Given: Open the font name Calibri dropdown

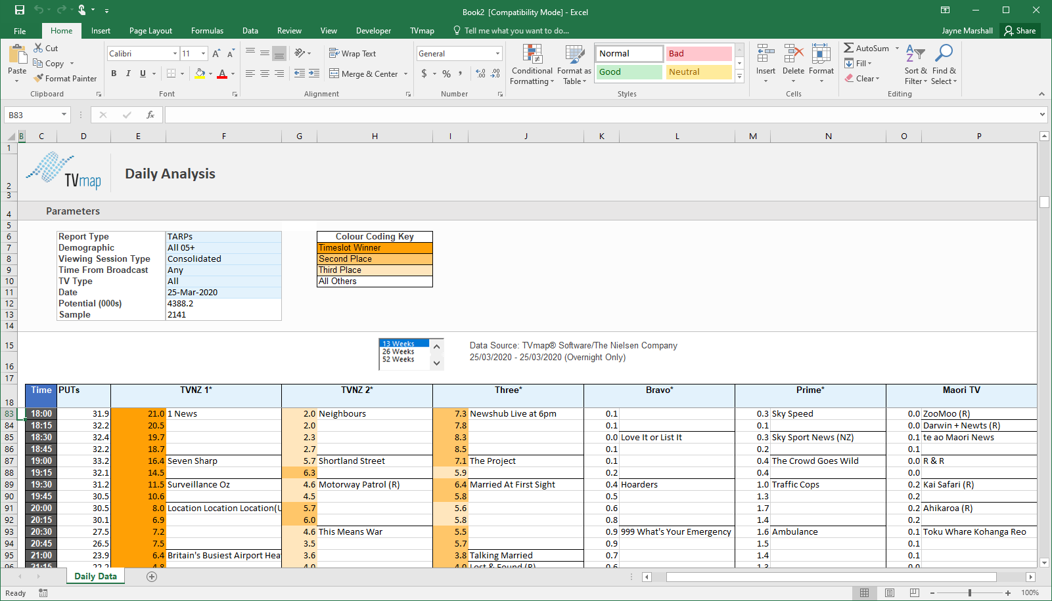Looking at the screenshot, I should [175, 54].
